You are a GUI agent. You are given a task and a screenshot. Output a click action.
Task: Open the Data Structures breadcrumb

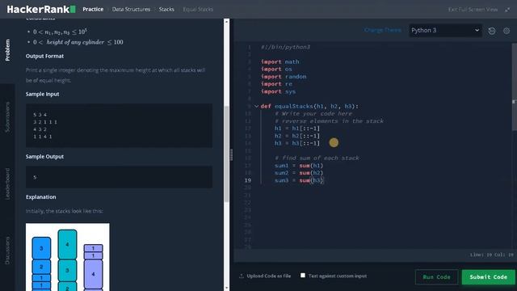click(131, 9)
